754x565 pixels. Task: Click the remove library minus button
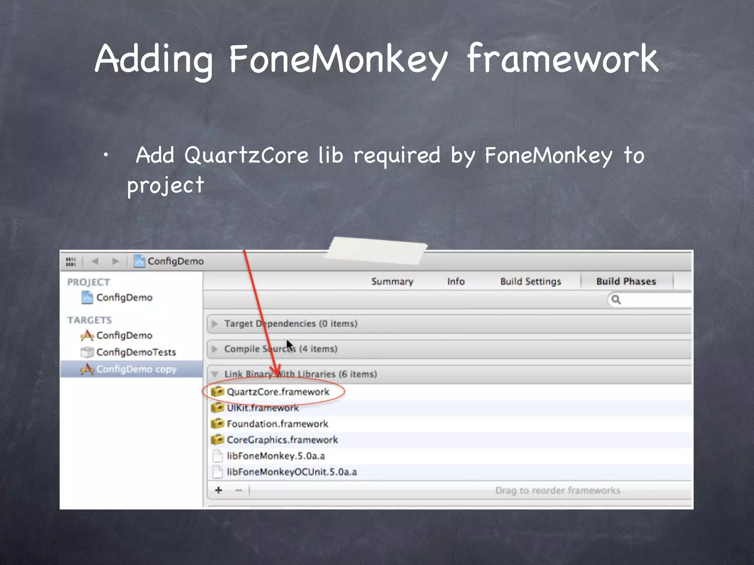tap(239, 490)
